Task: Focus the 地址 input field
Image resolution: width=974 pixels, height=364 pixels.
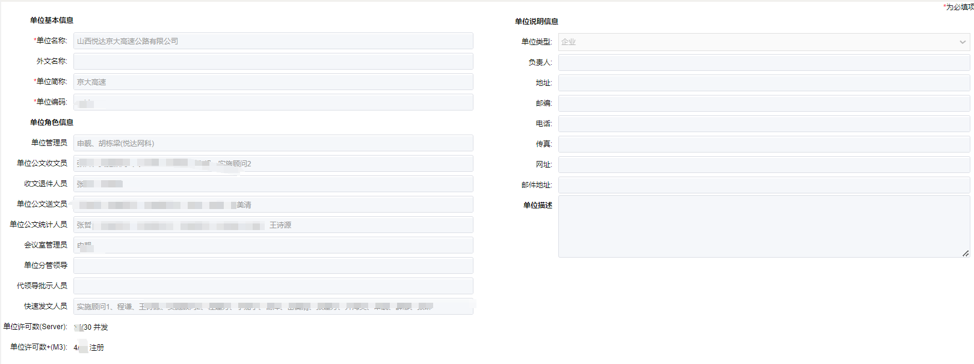Action: tap(763, 83)
